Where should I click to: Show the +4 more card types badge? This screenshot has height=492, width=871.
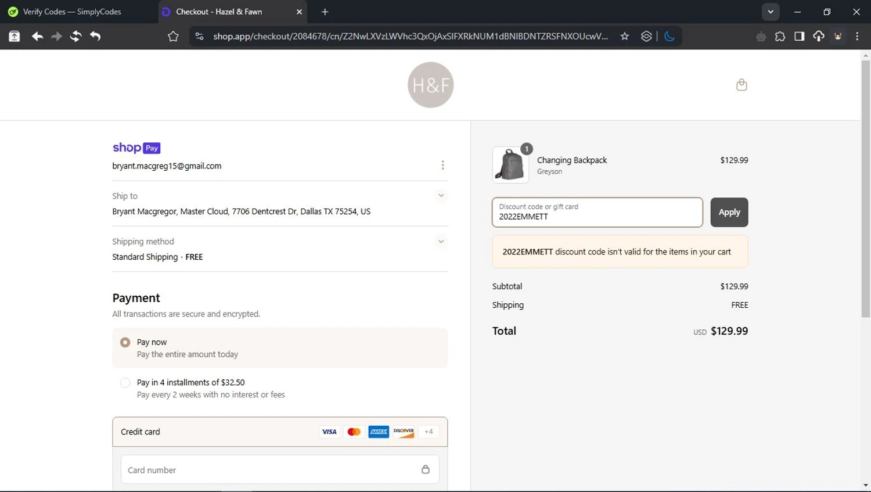429,432
